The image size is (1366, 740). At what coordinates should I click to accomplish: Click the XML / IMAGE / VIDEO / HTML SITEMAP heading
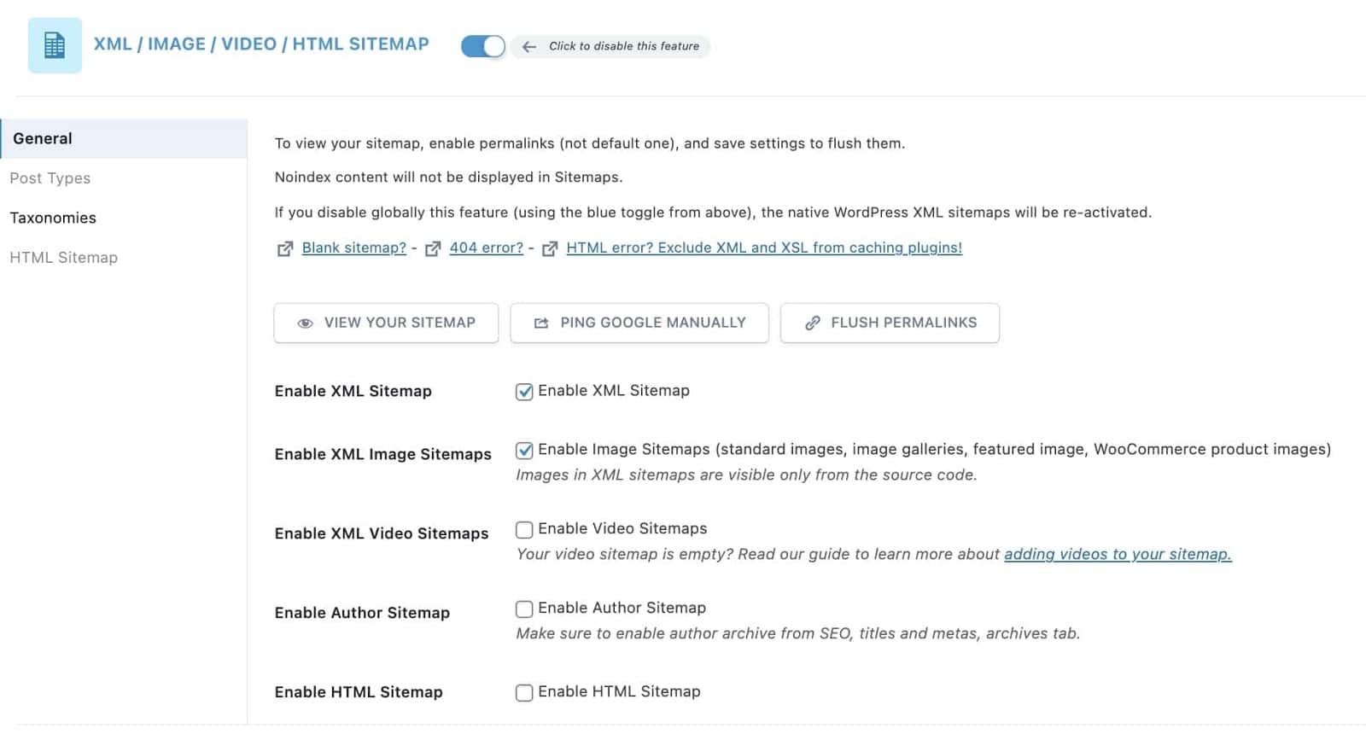click(x=261, y=44)
